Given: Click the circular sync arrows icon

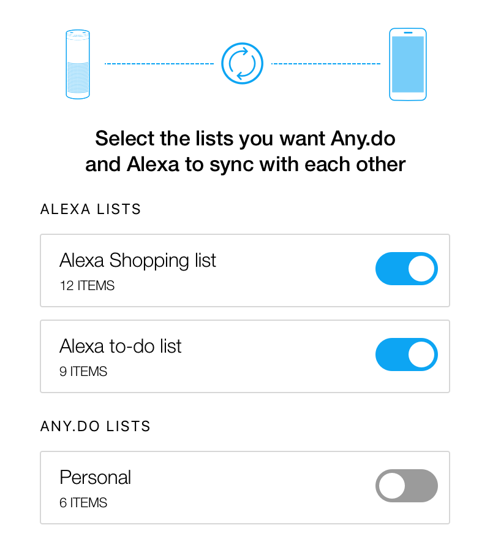Looking at the screenshot, I should 242,63.
